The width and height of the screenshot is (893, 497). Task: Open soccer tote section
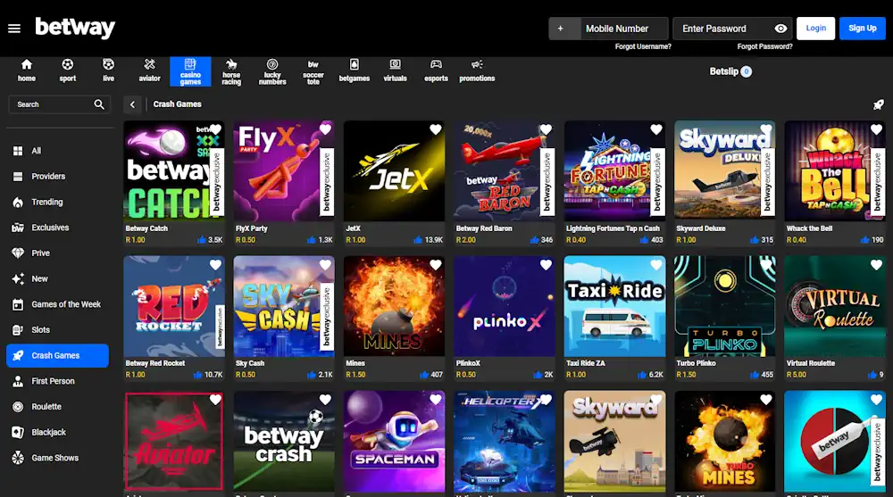(x=313, y=71)
